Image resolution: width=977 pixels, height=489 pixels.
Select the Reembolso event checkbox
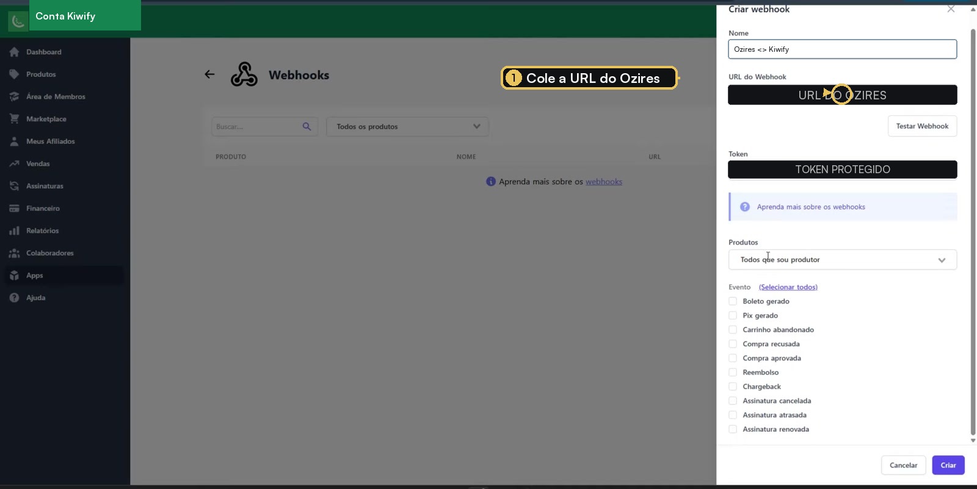point(733,372)
